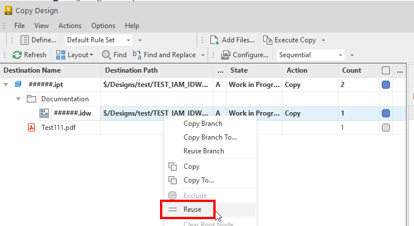Viewport: 414px width, 226px height.
Task: Click the Execute Copy button label
Action: (295, 40)
